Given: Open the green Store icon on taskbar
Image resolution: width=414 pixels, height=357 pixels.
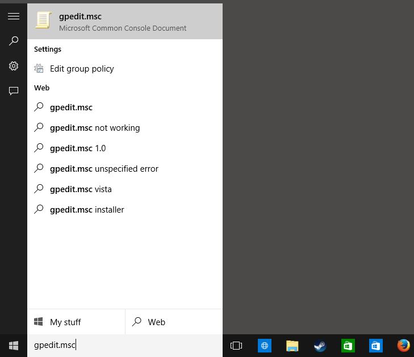Looking at the screenshot, I should 348,346.
